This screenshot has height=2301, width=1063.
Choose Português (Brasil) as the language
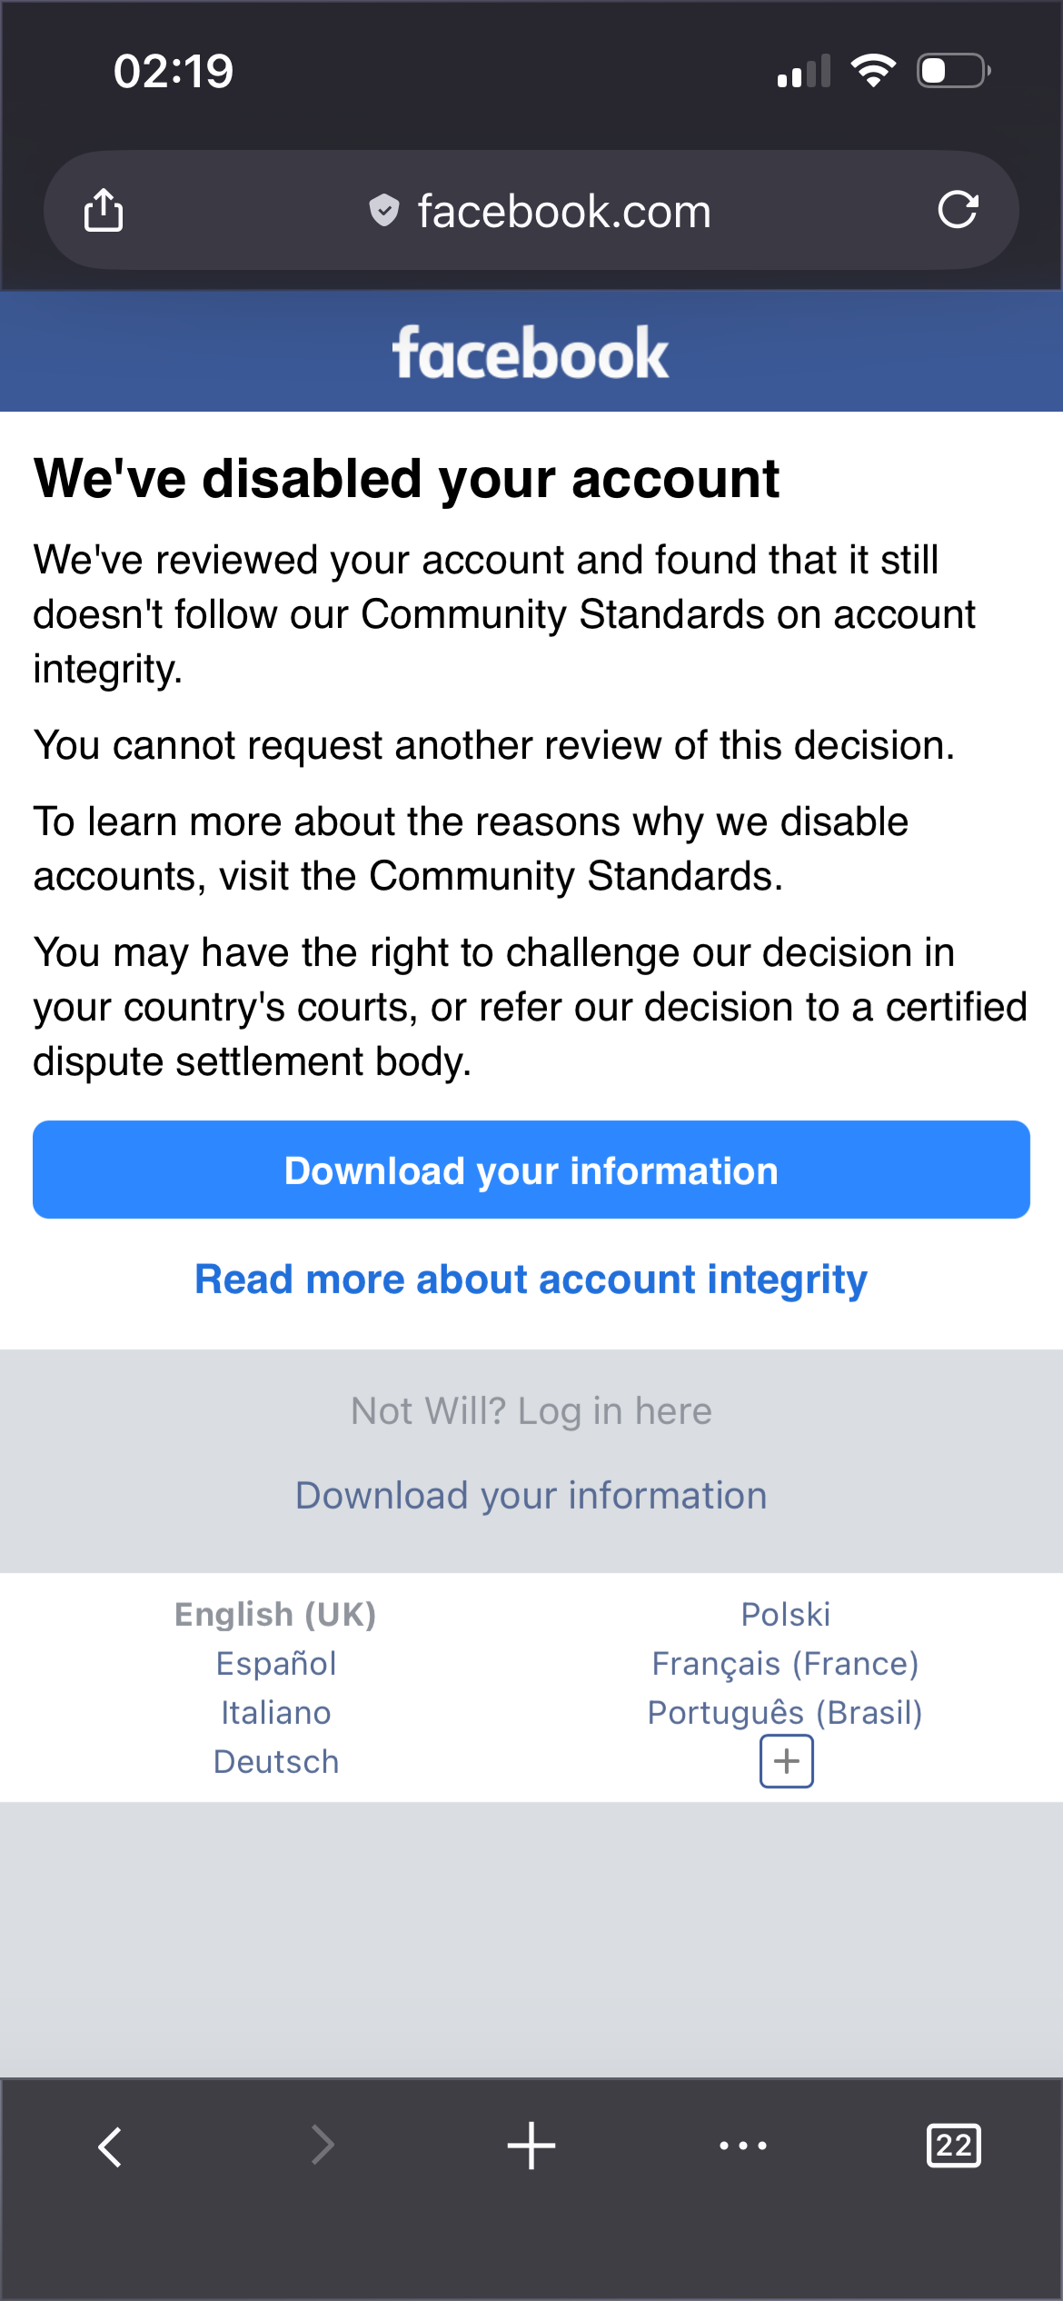point(785,1712)
